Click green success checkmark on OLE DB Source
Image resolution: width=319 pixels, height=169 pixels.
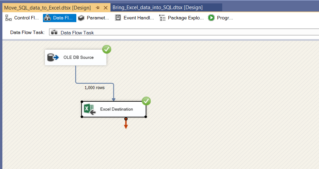point(107,49)
